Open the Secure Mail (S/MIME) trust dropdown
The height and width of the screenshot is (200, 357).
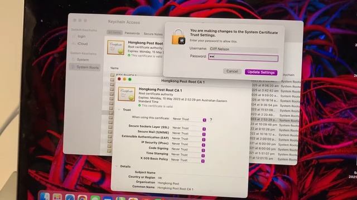(189, 133)
